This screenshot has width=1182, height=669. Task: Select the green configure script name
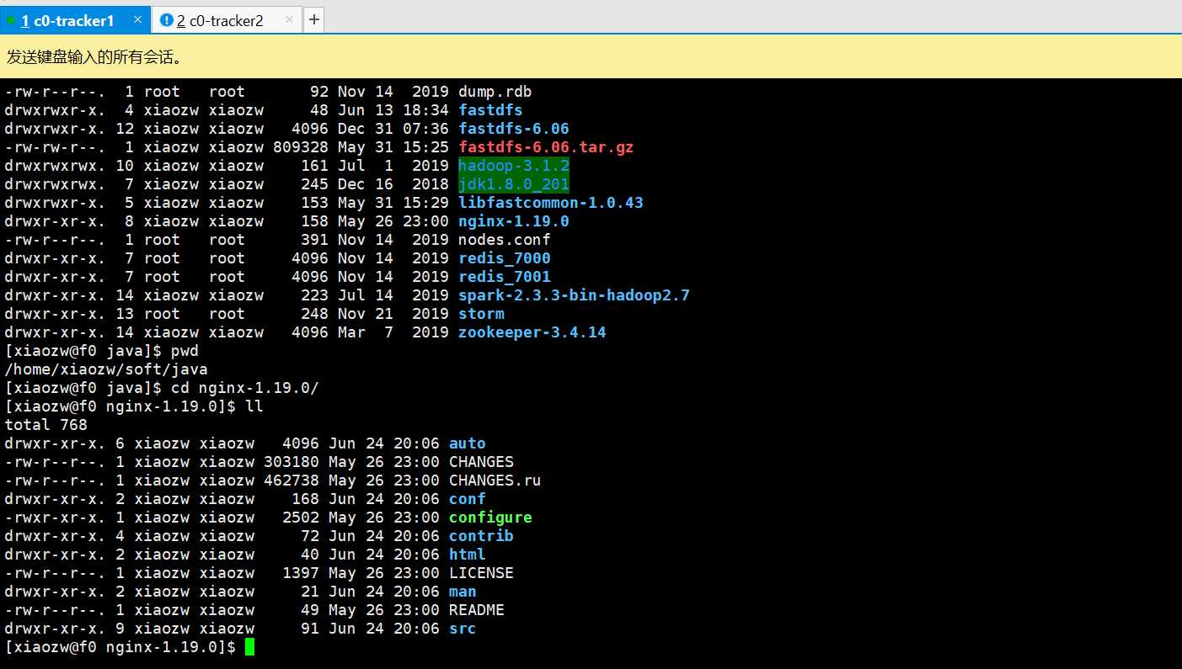point(490,518)
